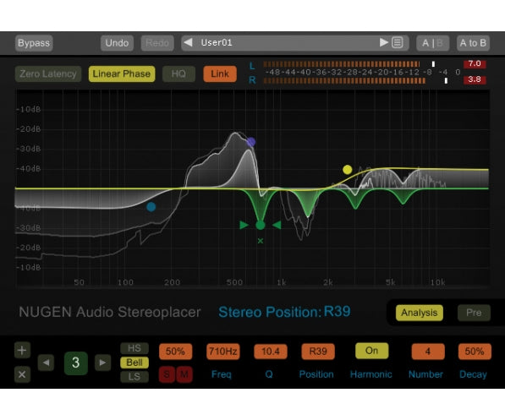The image size is (505, 420).
Task: Copy settings with A to B
Action: [473, 43]
